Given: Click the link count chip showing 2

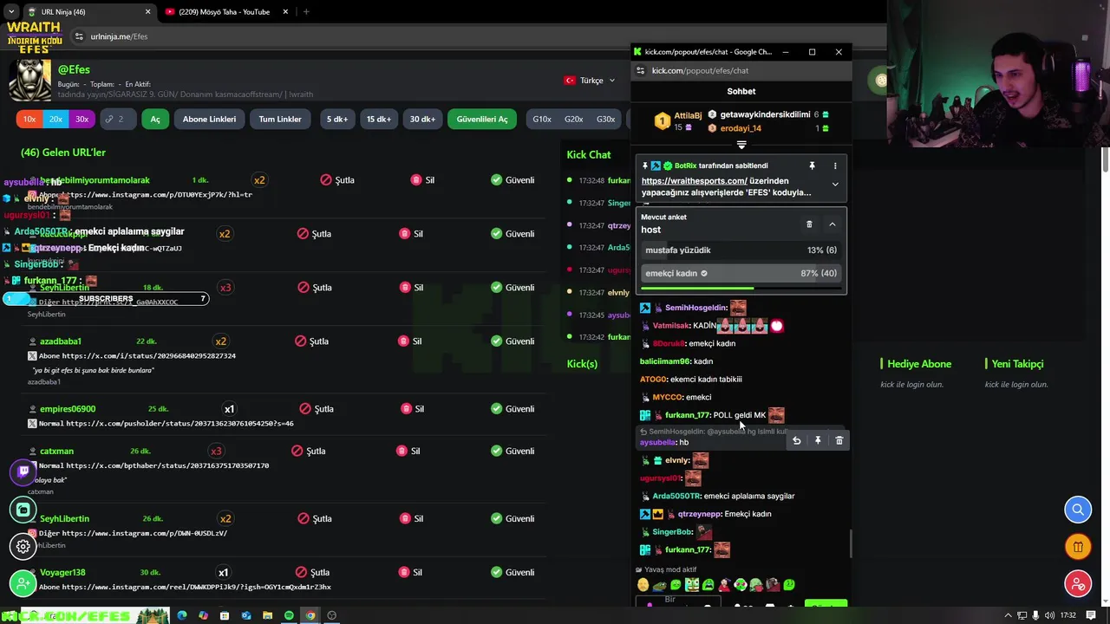Looking at the screenshot, I should point(116,119).
